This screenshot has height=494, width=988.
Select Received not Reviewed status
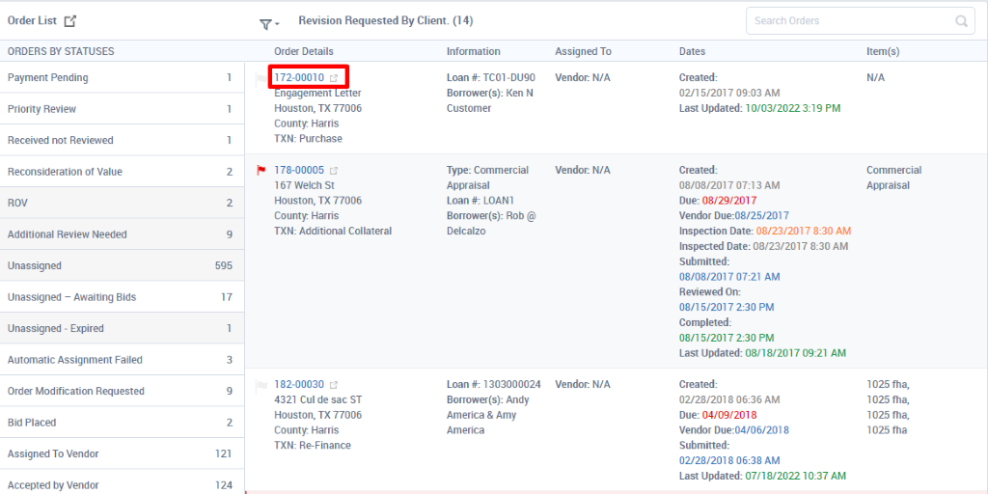tap(122, 140)
